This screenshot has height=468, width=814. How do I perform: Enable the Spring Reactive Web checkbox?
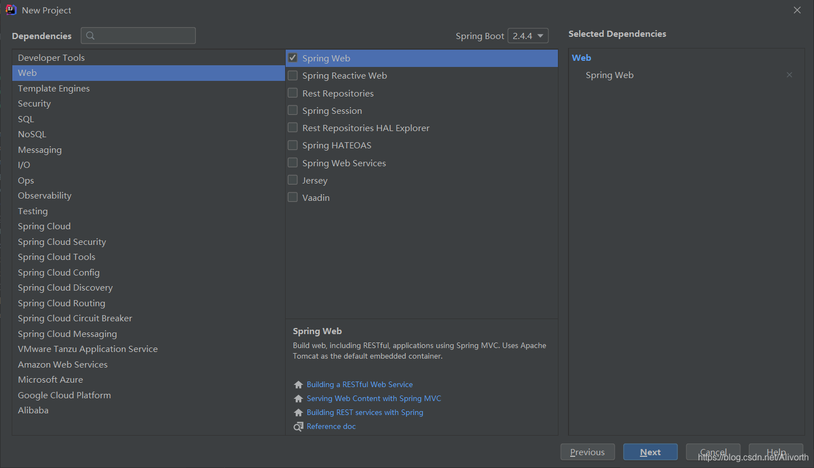pos(292,75)
